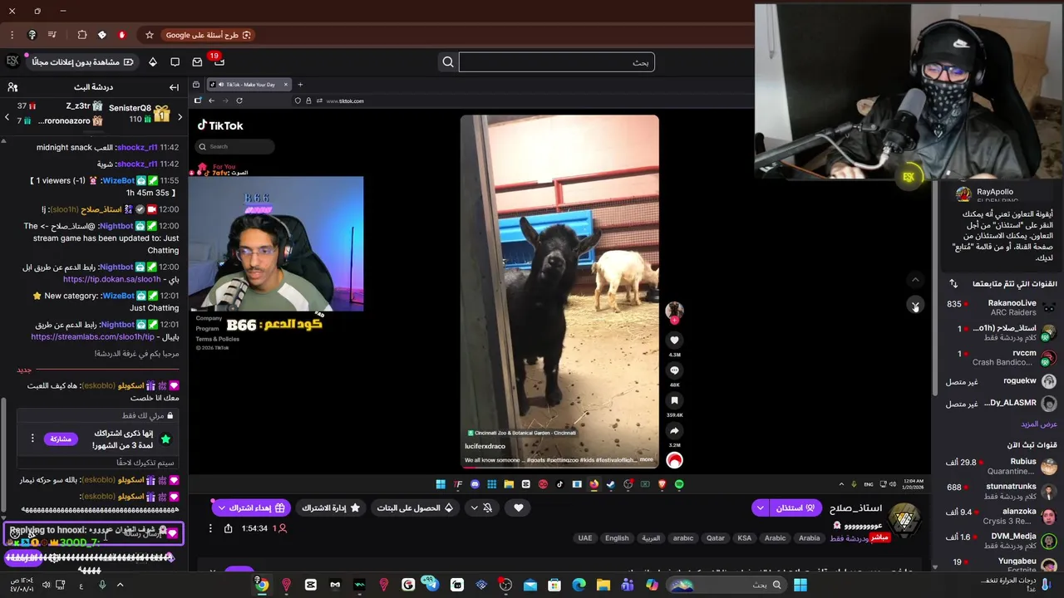Image resolution: width=1064 pixels, height=598 pixels.
Task: Click the get Kicks drop button
Action: tap(414, 507)
